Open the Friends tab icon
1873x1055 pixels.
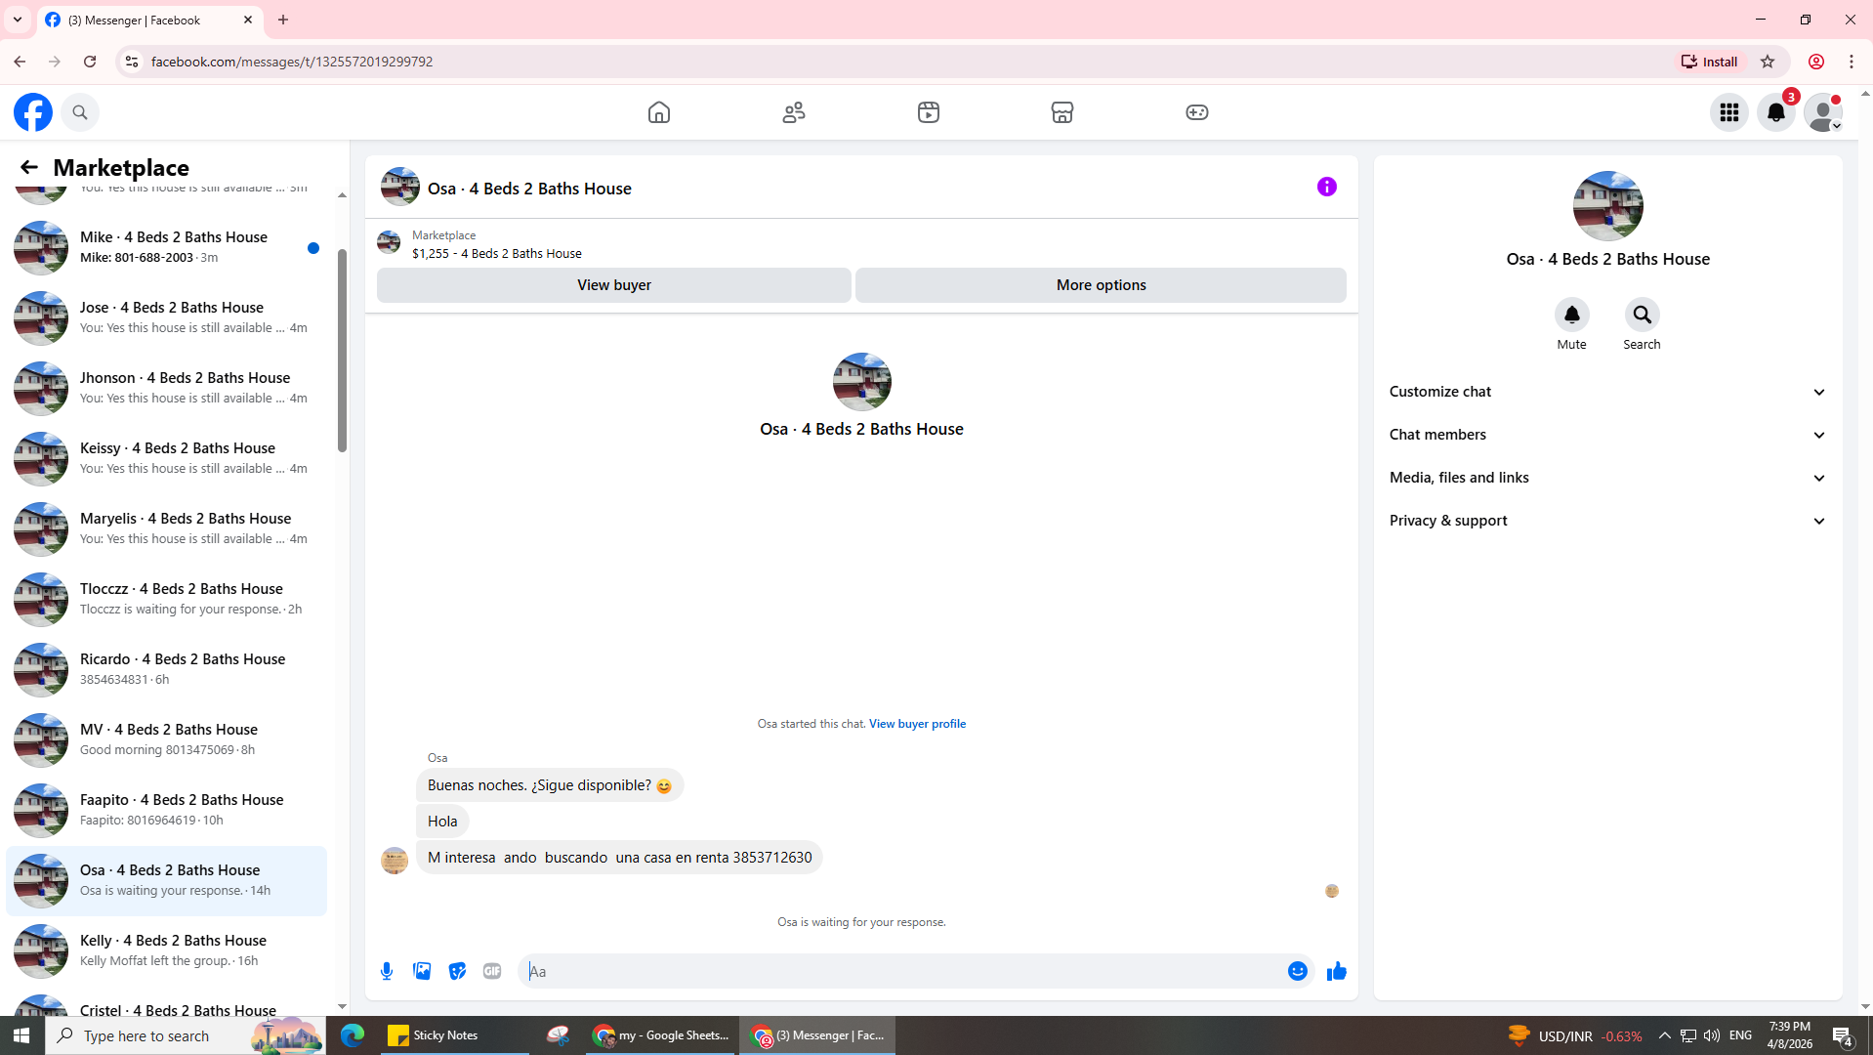[794, 112]
